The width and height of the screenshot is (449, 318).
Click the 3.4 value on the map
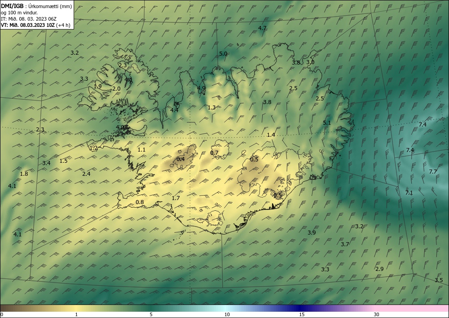46,163
